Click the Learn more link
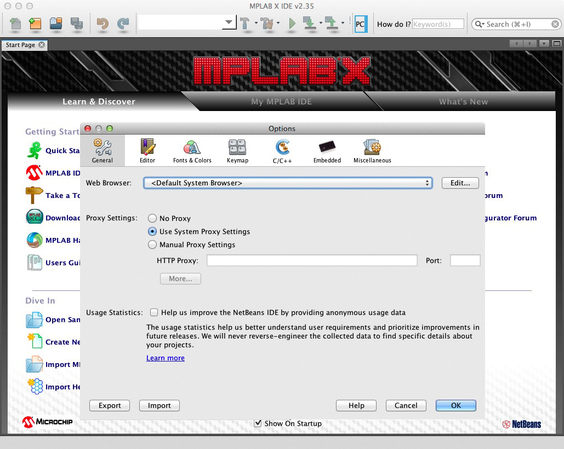 click(x=165, y=358)
